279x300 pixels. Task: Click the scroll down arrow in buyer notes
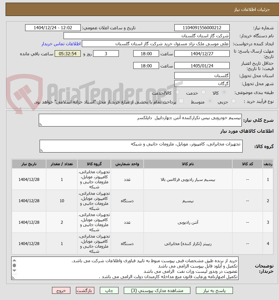14,270
